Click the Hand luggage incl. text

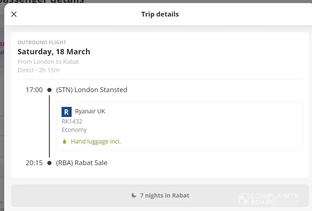pos(96,142)
